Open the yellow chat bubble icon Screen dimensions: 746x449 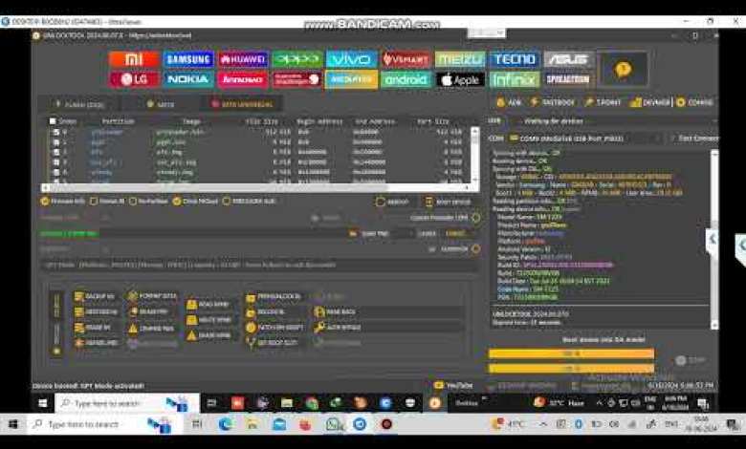(623, 70)
